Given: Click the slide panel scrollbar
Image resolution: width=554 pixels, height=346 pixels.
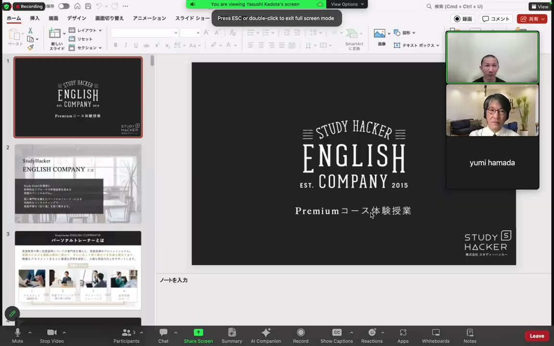Looking at the screenshot, I should tap(152, 61).
